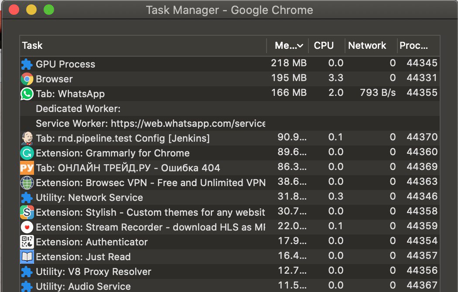Click the Authenticator QR code icon
This screenshot has width=458, height=292.
[x=27, y=242]
